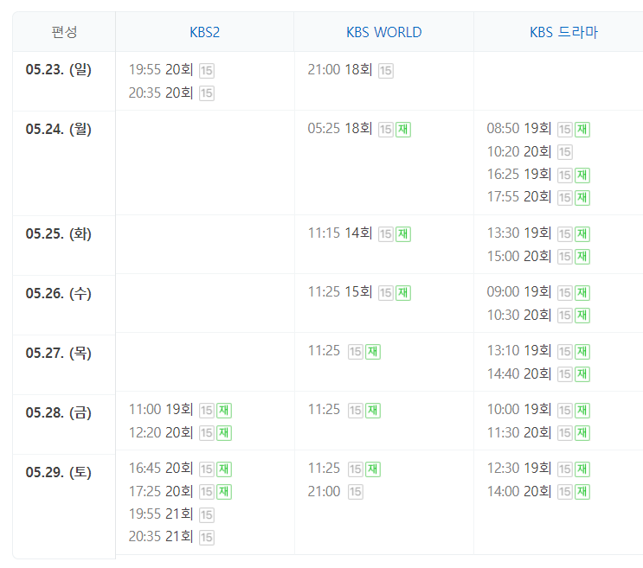Image resolution: width=643 pixels, height=568 pixels.
Task: Click the 19:55 21회 entry under KBS2
Action: pyautogui.click(x=161, y=514)
